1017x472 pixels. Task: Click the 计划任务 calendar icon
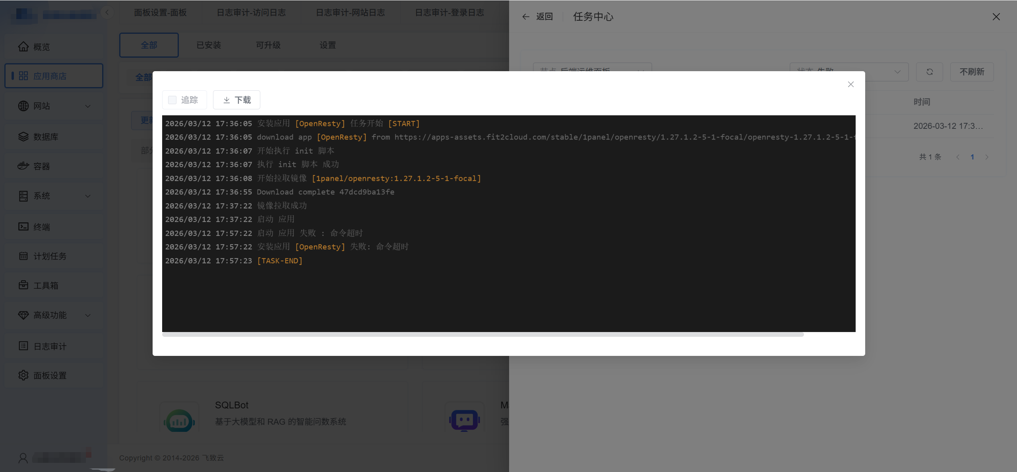pyautogui.click(x=23, y=256)
